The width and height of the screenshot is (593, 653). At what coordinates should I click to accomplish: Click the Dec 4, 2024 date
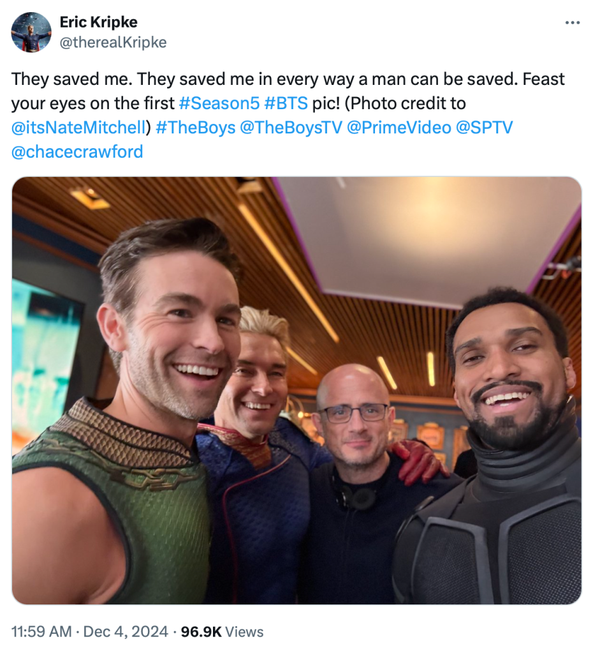126,632
